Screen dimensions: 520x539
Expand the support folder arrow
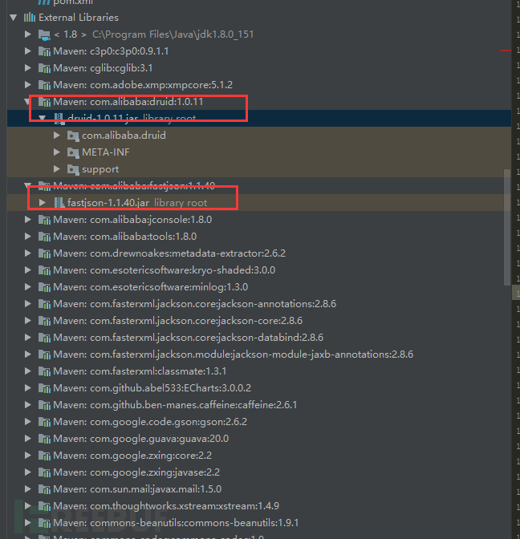(x=57, y=168)
